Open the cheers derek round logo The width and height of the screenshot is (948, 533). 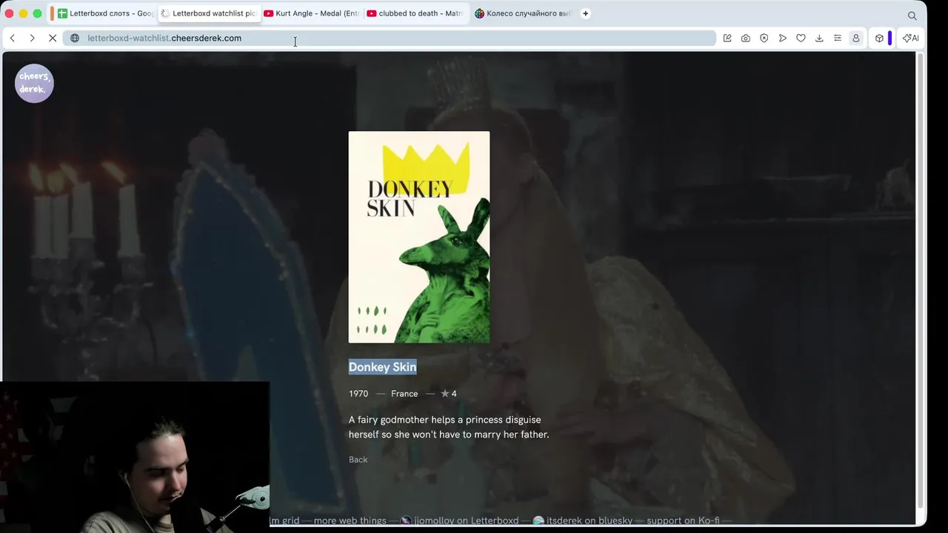click(34, 83)
